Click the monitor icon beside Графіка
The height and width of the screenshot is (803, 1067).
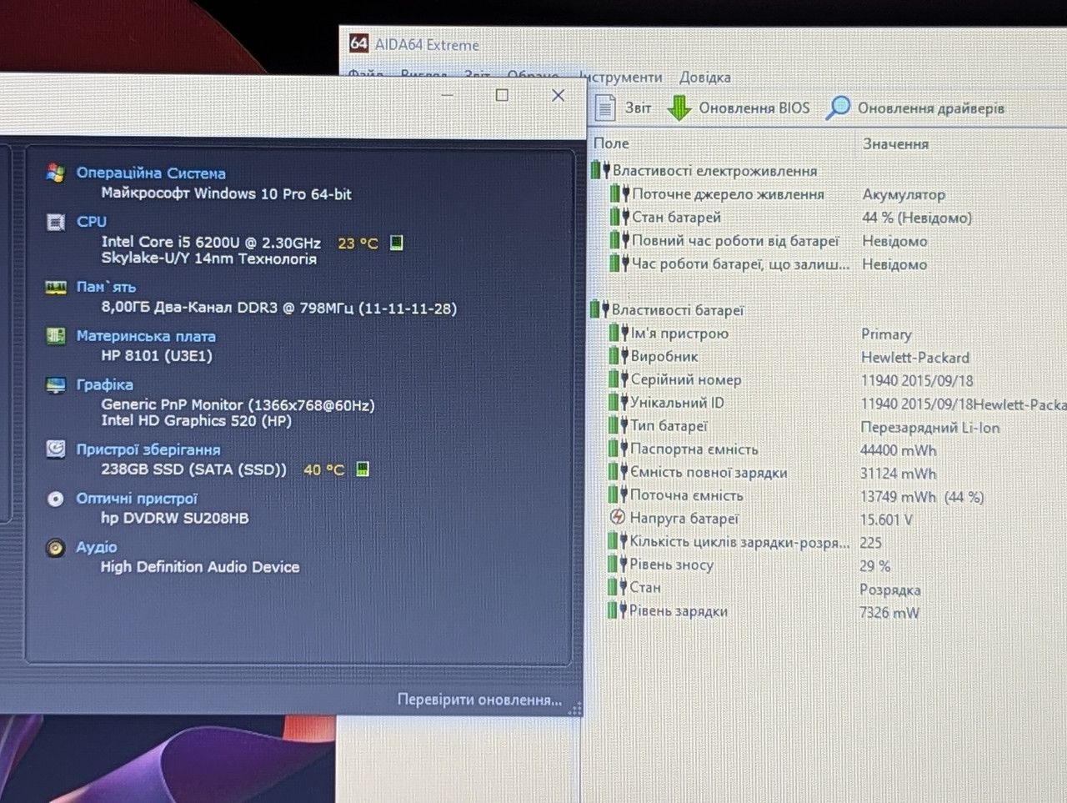click(56, 385)
